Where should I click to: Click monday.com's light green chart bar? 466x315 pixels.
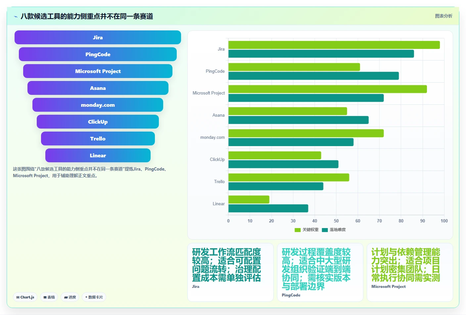(306, 133)
